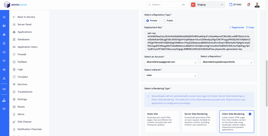
Task: Expand the branch dropdown showing main
Action: (x=171, y=75)
